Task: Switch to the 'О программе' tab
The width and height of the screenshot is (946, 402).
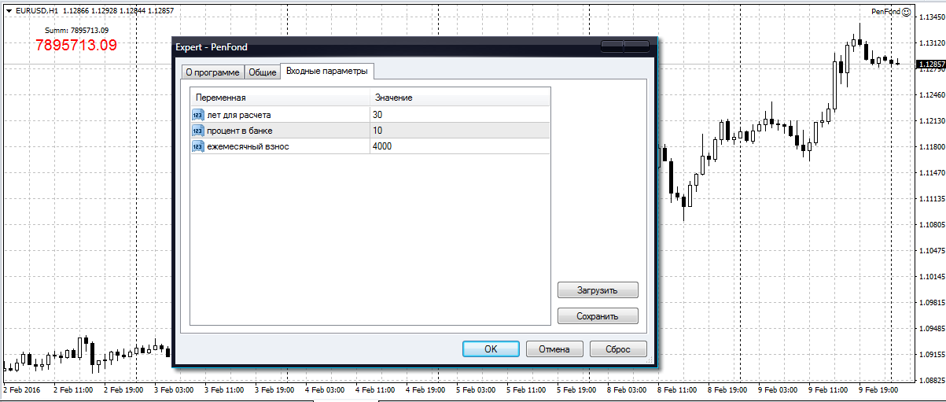Action: pyautogui.click(x=212, y=72)
